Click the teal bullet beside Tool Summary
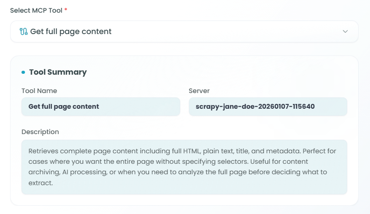370x214 pixels. 23,72
